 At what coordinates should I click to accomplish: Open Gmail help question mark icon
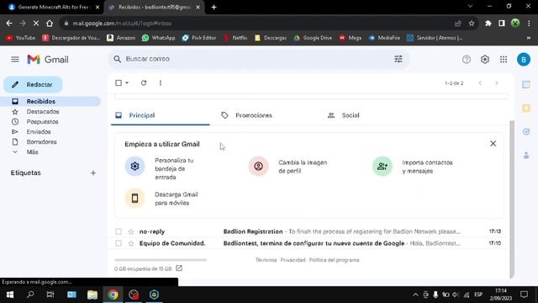pos(466,60)
